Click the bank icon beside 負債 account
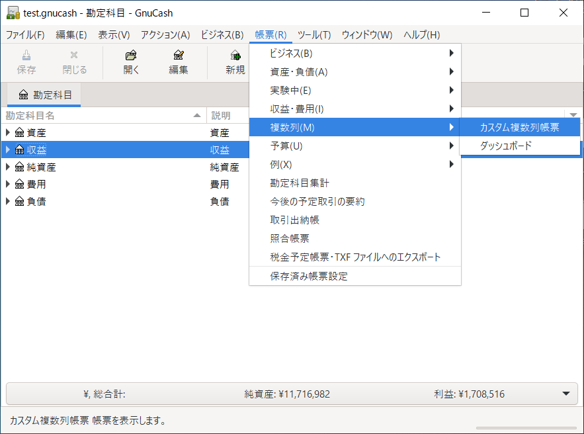The height and width of the screenshot is (434, 584). (x=19, y=201)
